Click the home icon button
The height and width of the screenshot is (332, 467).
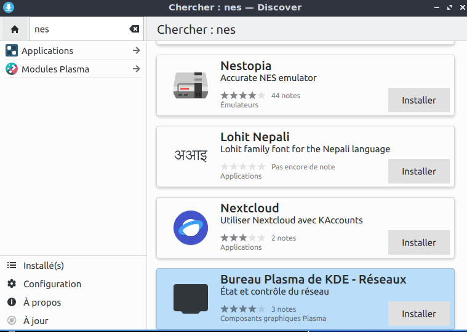(15, 29)
